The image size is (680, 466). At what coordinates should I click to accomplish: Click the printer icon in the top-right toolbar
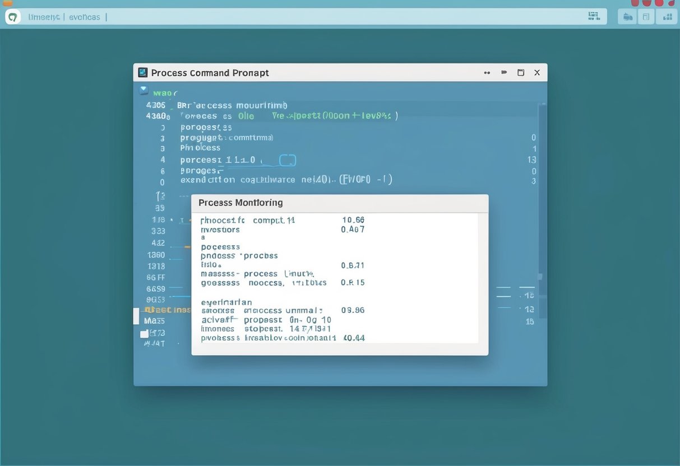[x=627, y=16]
